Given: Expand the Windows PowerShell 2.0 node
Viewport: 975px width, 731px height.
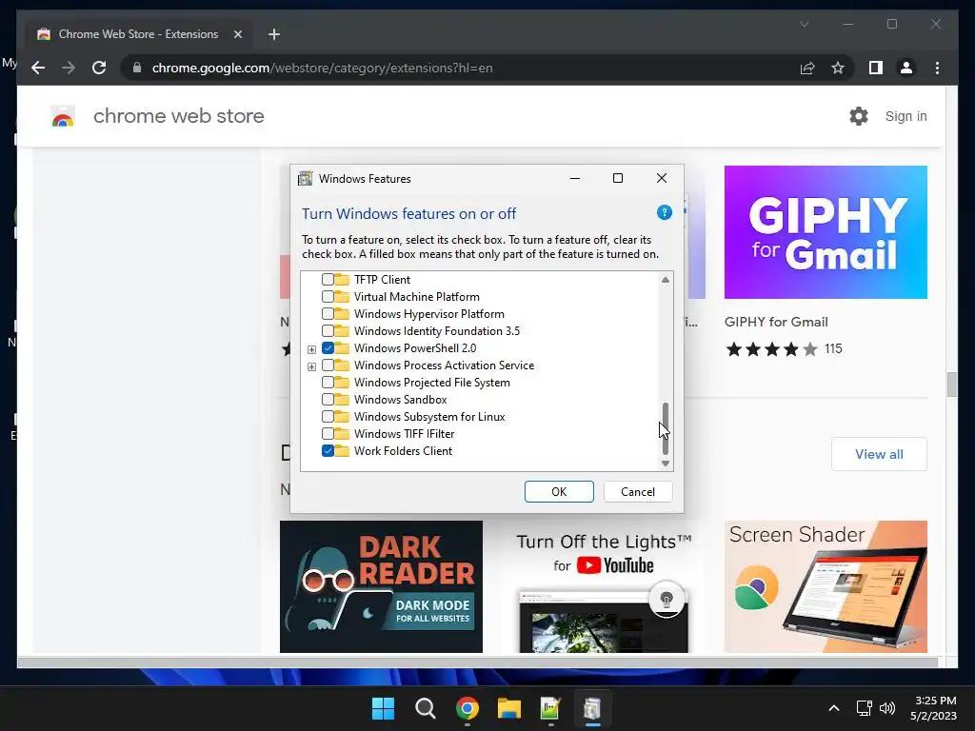Looking at the screenshot, I should [311, 349].
